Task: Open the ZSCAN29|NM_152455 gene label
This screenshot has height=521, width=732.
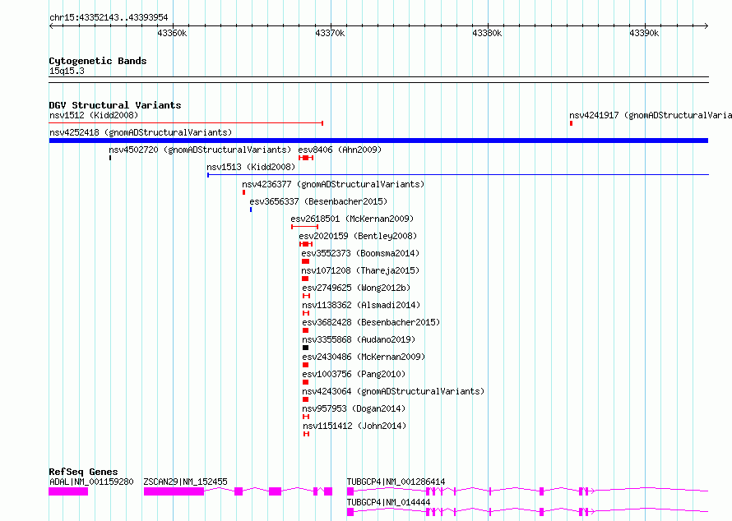Action: coord(185,482)
